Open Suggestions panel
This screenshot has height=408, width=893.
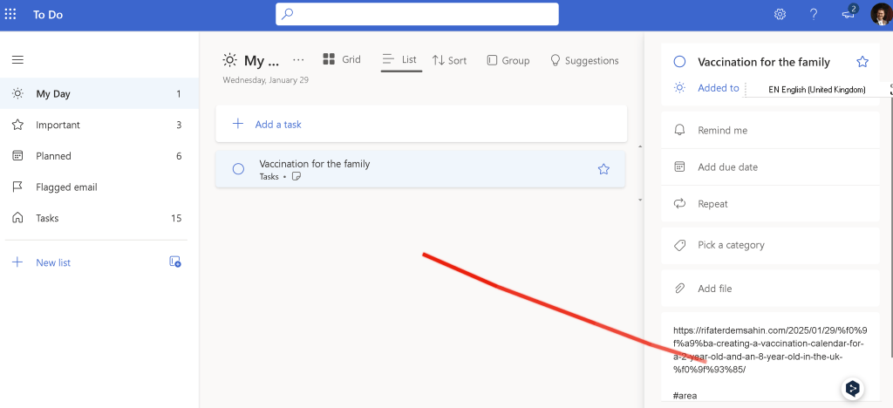(x=584, y=60)
